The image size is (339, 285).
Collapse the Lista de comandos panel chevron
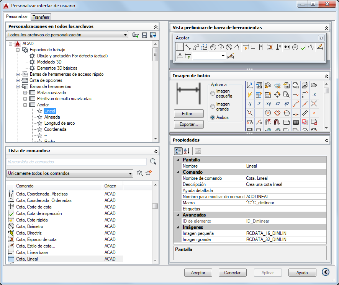click(x=156, y=151)
